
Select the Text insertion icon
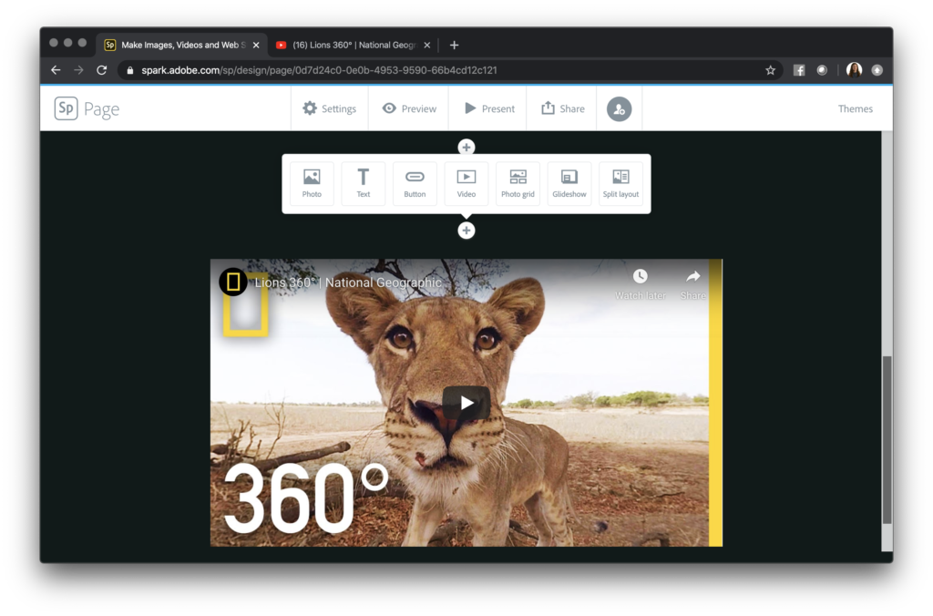[x=363, y=183]
